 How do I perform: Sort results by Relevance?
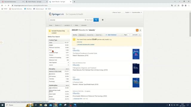click(82, 35)
